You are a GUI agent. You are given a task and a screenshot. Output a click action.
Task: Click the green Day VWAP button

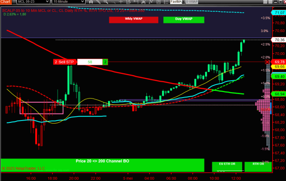pos(183,20)
